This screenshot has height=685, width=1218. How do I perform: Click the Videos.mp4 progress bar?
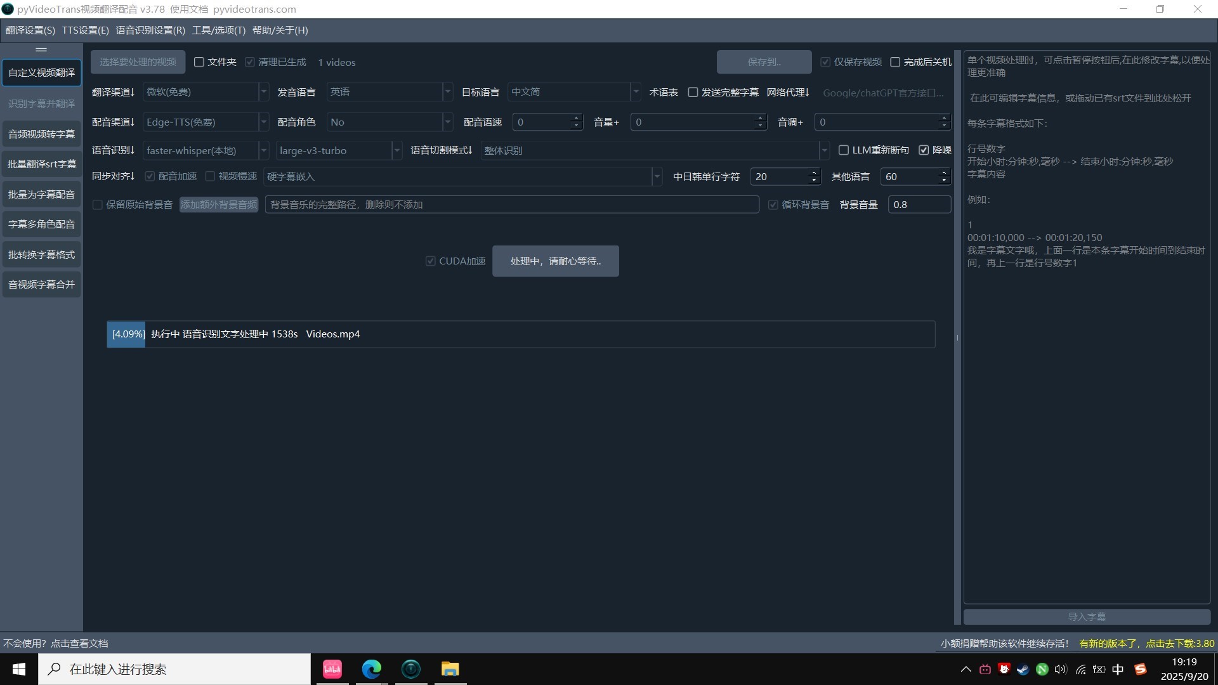click(x=521, y=334)
